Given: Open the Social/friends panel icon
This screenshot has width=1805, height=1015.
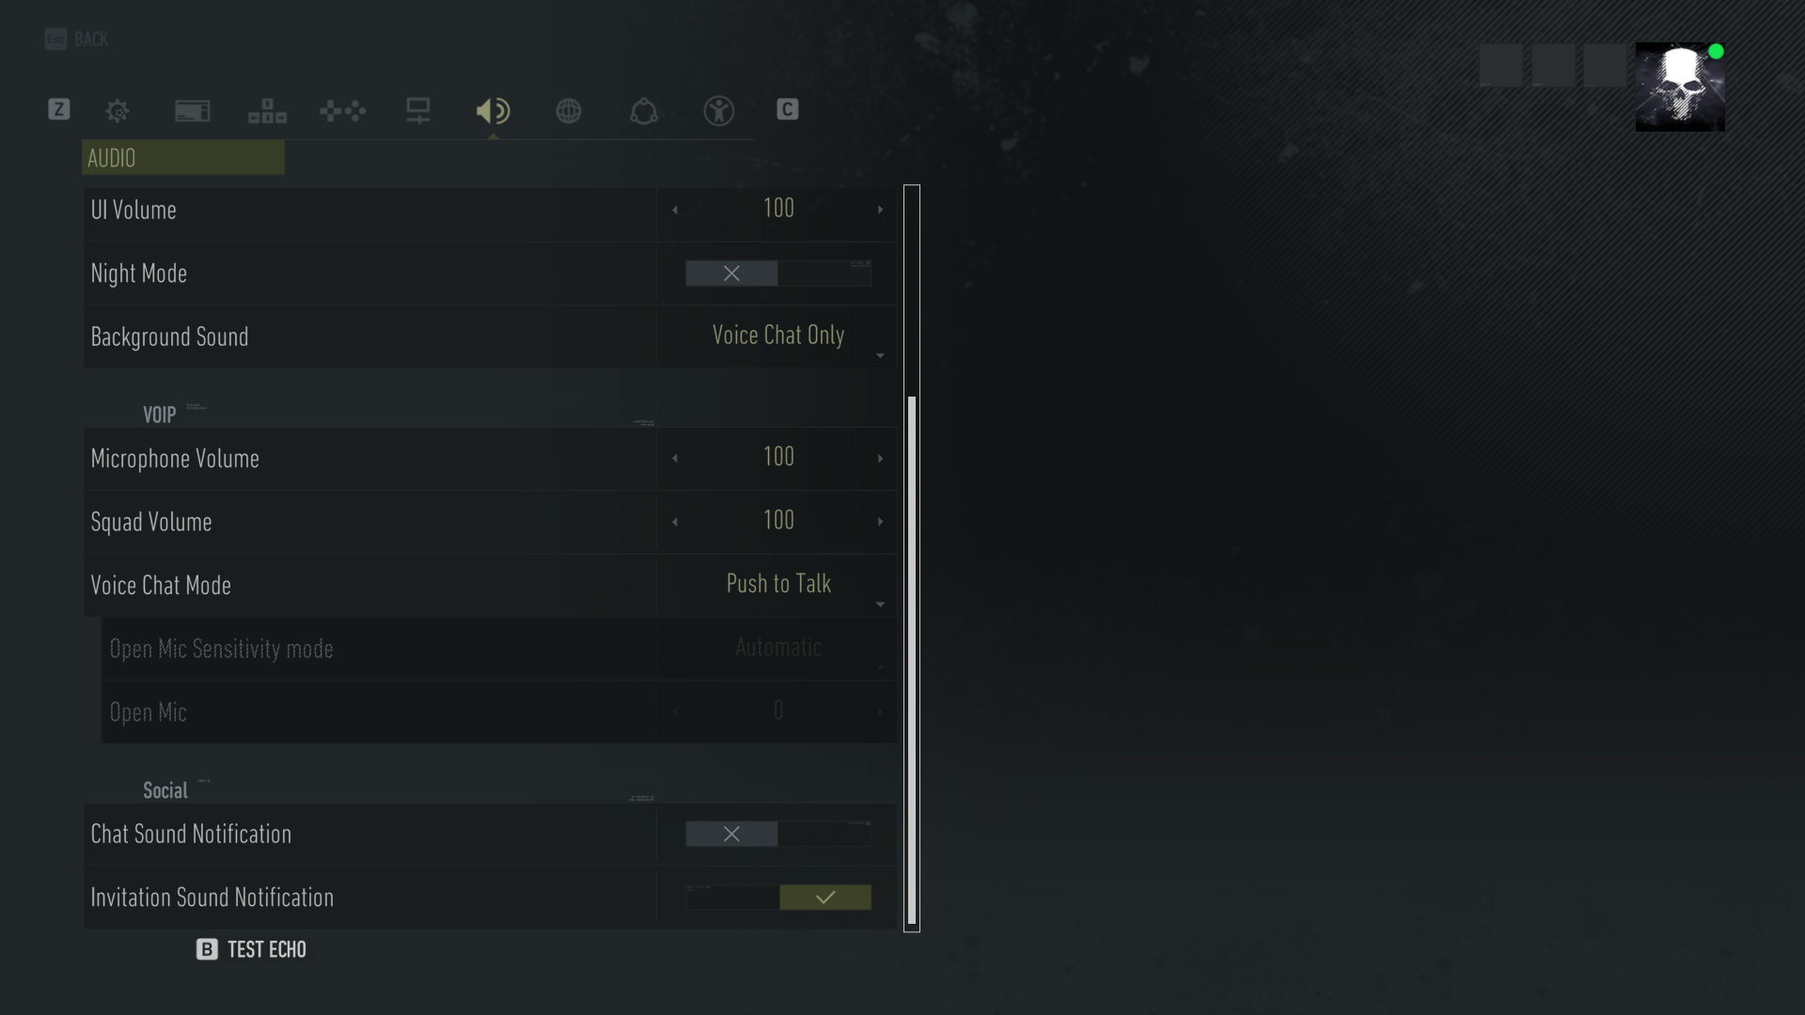Looking at the screenshot, I should 643,109.
